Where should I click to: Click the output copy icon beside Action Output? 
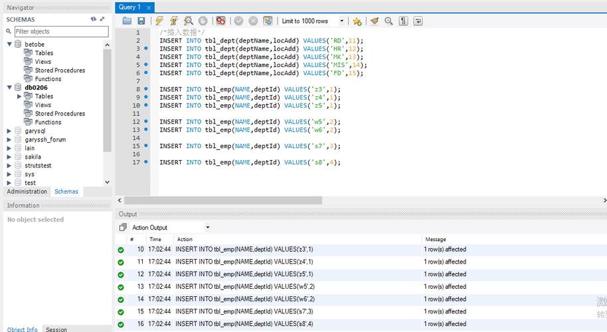[x=123, y=228]
